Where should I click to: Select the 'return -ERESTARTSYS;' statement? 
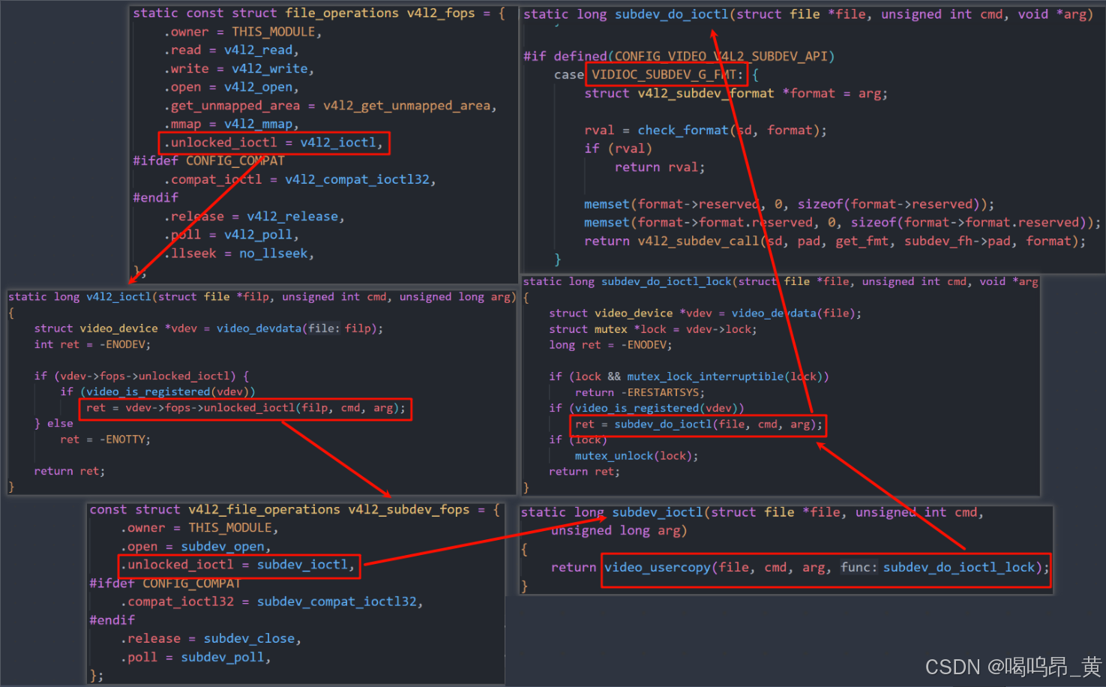[640, 392]
